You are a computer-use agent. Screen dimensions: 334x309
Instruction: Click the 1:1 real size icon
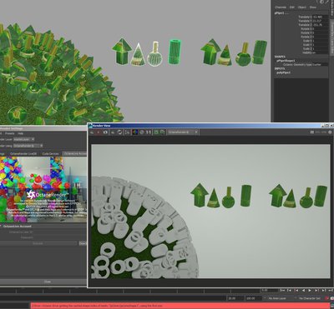[149, 132]
